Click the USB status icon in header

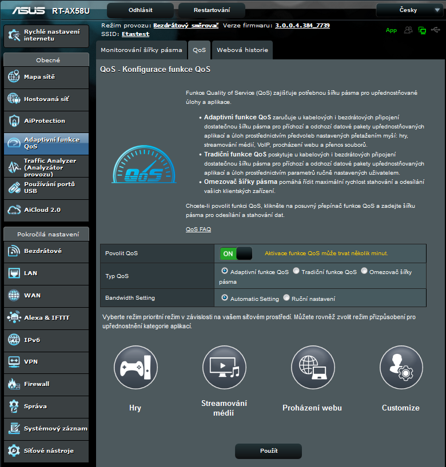(x=436, y=30)
